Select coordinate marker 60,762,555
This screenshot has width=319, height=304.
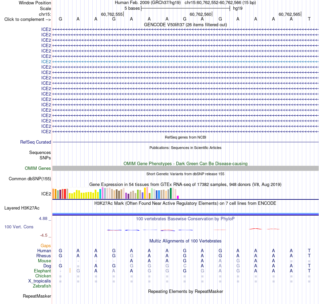112,14
